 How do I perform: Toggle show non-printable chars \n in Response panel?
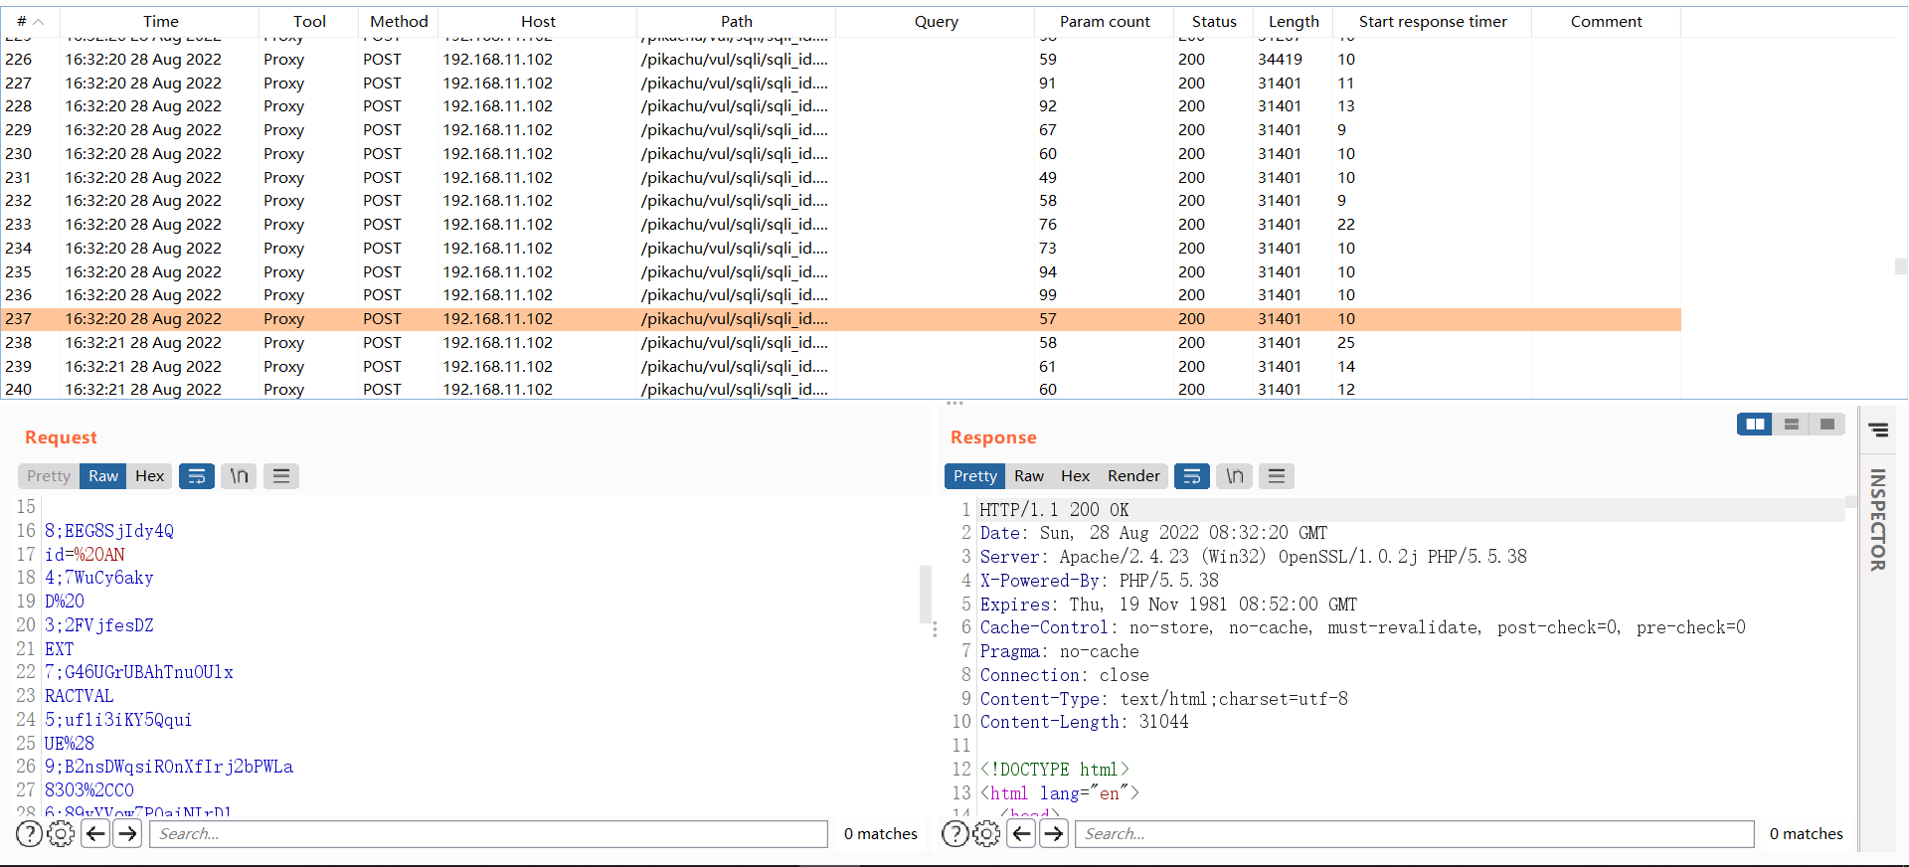(1234, 476)
